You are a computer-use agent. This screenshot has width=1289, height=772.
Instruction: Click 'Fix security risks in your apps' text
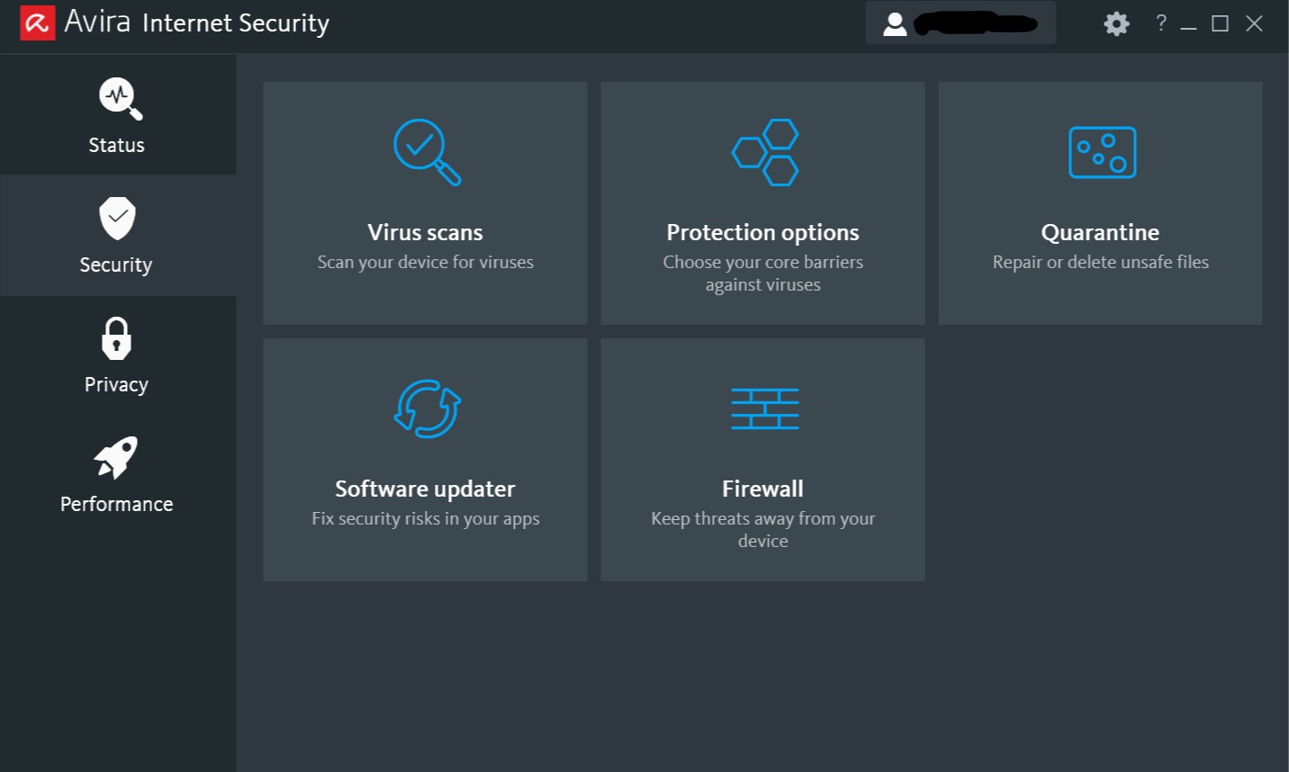(425, 518)
